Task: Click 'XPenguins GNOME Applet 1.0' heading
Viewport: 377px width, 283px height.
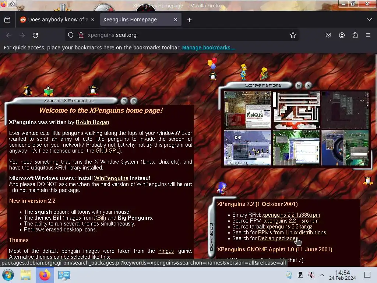Action: (x=275, y=249)
